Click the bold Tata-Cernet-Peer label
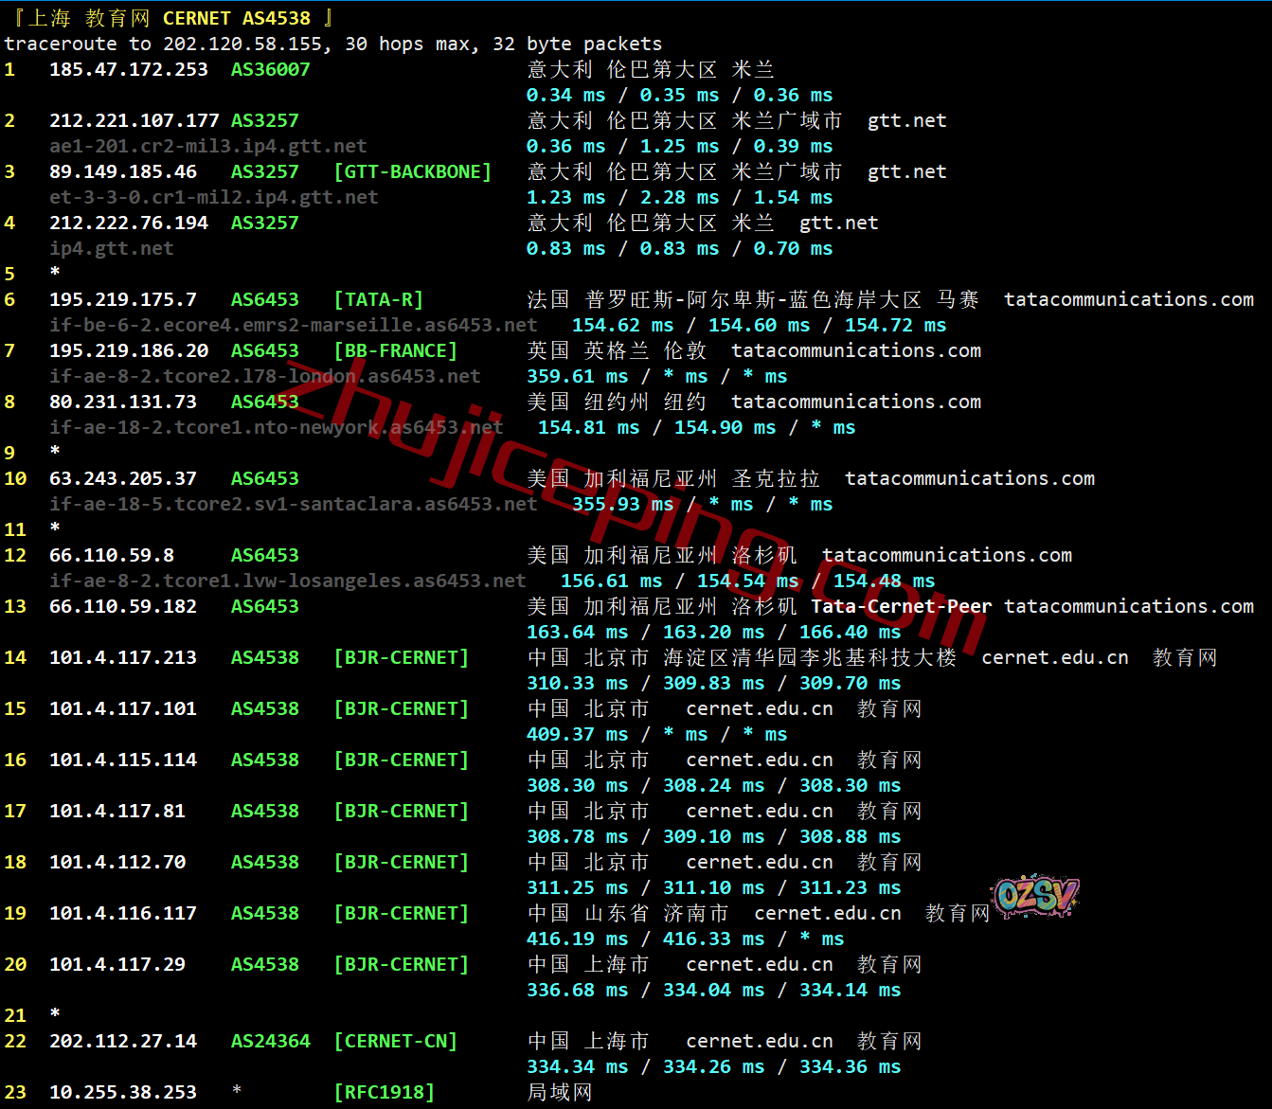The image size is (1272, 1109). pos(901,606)
